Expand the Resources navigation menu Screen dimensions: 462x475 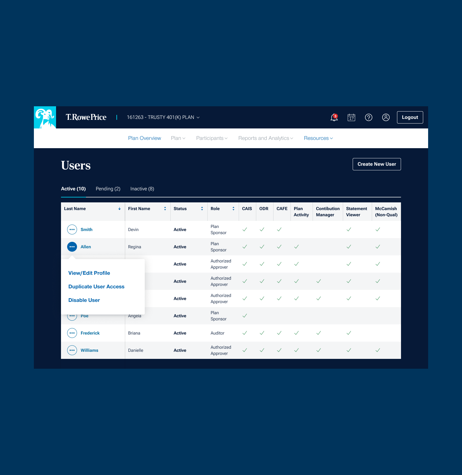318,138
